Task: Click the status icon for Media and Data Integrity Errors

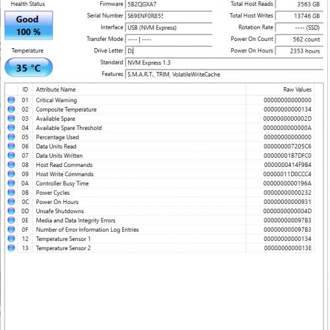Action: (11, 220)
